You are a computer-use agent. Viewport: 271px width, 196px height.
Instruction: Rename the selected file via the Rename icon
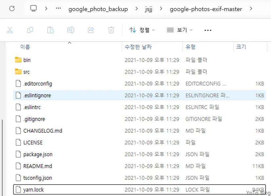pos(70,30)
